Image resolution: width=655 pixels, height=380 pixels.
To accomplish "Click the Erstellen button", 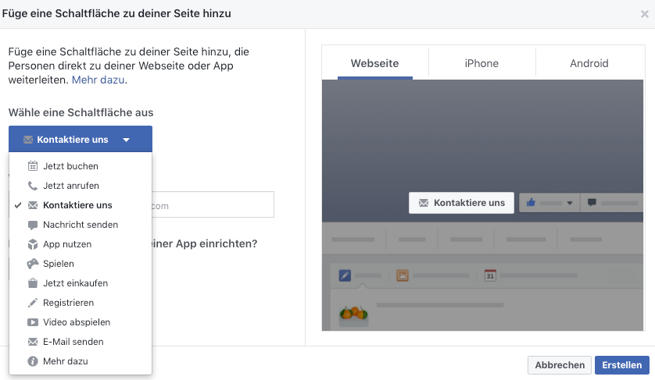I will click(622, 365).
